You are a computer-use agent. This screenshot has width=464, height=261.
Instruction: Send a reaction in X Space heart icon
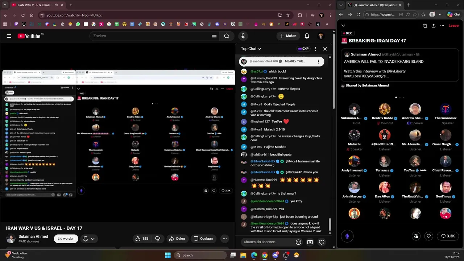[429, 236]
